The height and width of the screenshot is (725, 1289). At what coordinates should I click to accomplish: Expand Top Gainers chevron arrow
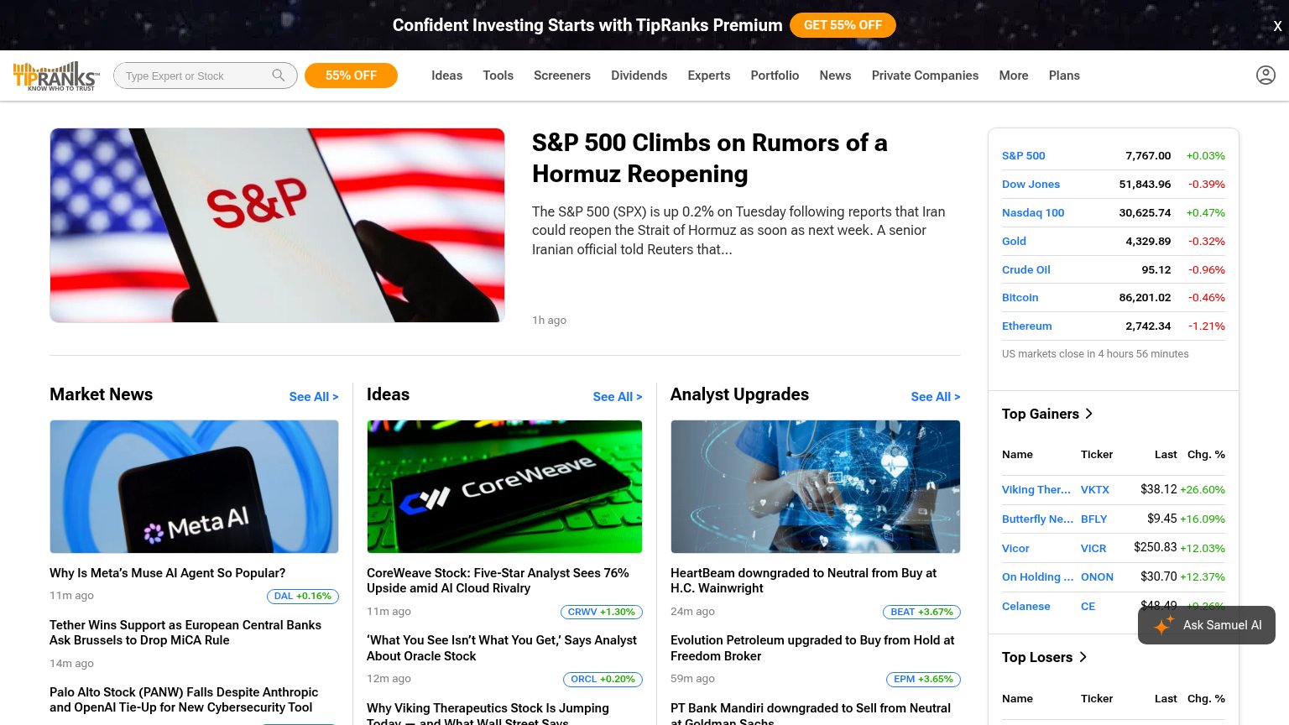[1089, 414]
